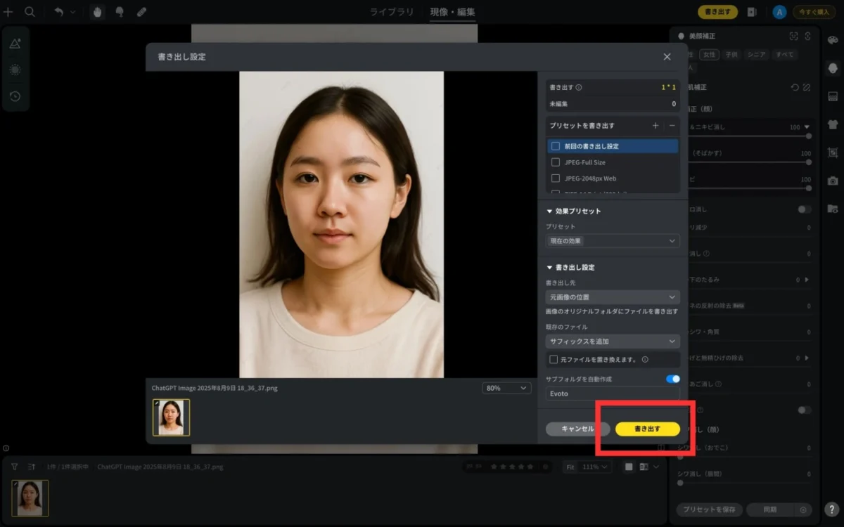Open the camera panel icon

point(833,181)
